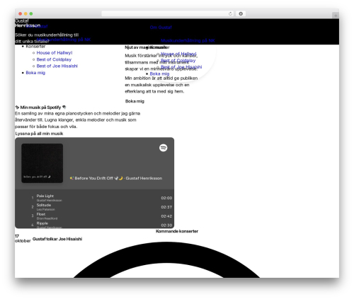Open Best of Joe Hisaishi in the bulleted Konserter list

pos(57,66)
